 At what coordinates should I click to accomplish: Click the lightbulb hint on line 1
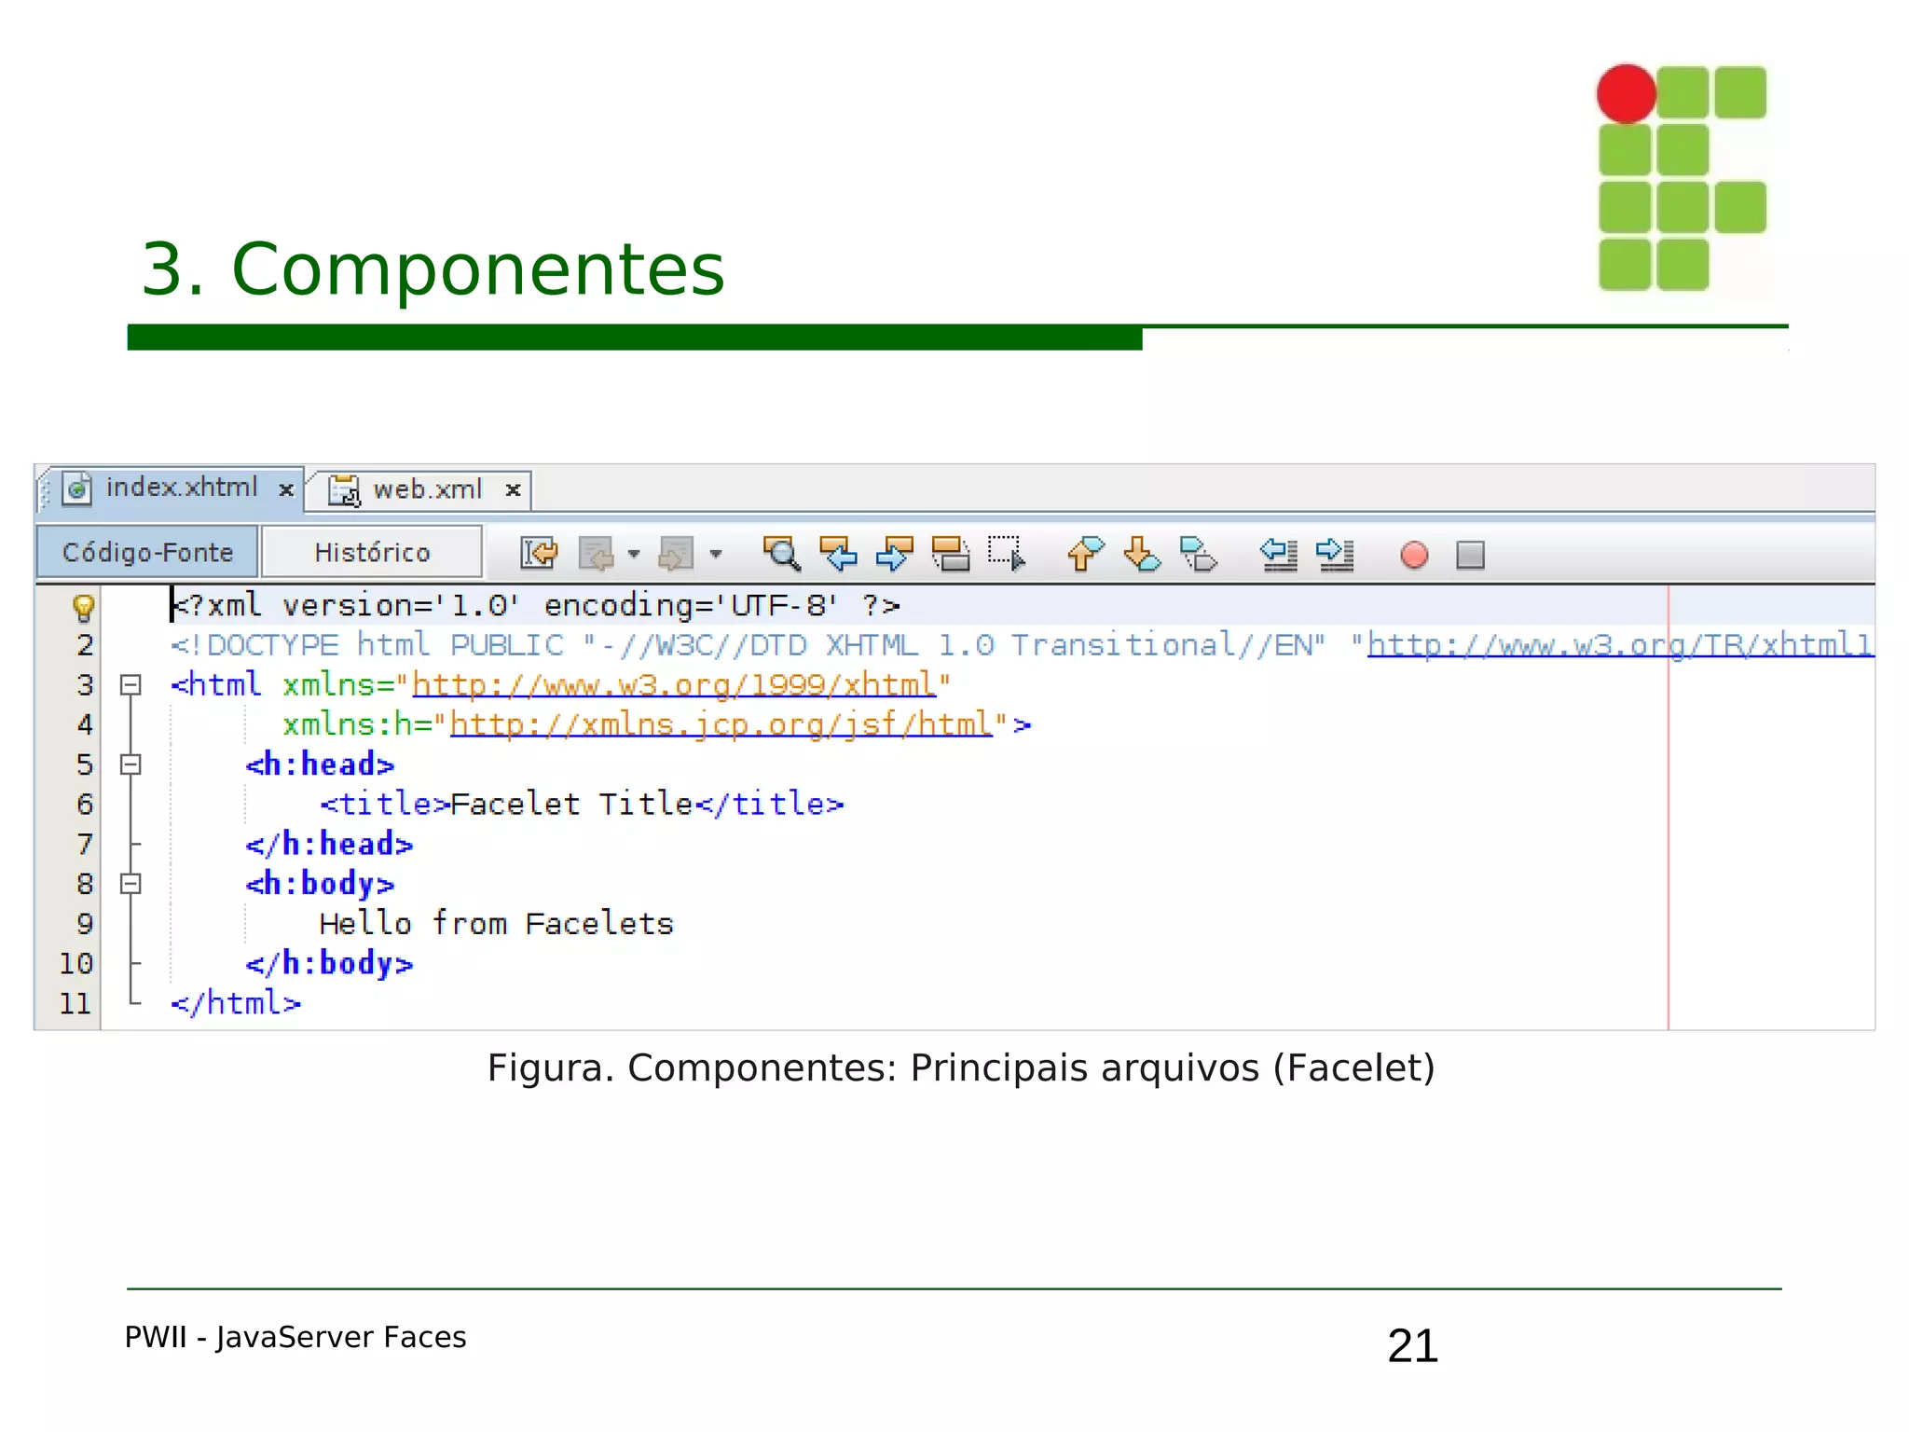pyautogui.click(x=83, y=608)
